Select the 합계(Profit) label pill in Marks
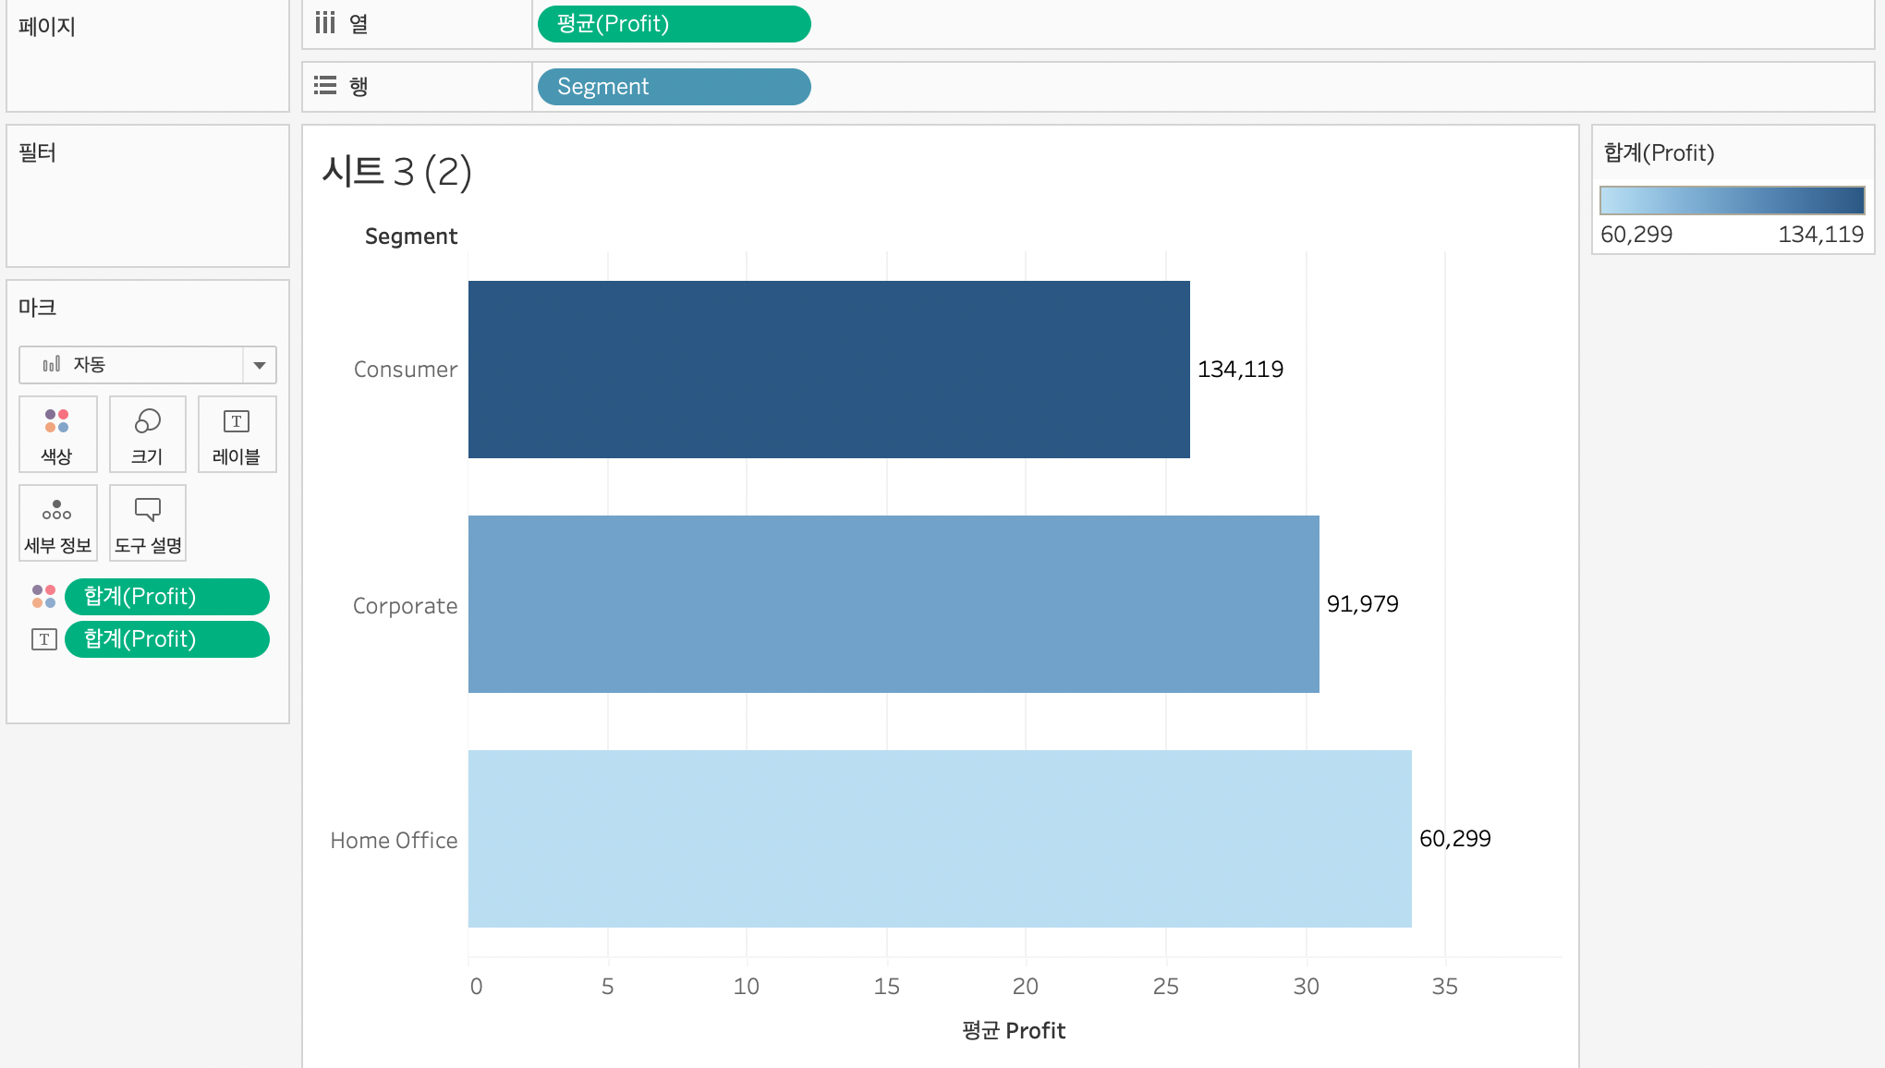Viewport: 1885px width, 1068px height. [x=167, y=639]
